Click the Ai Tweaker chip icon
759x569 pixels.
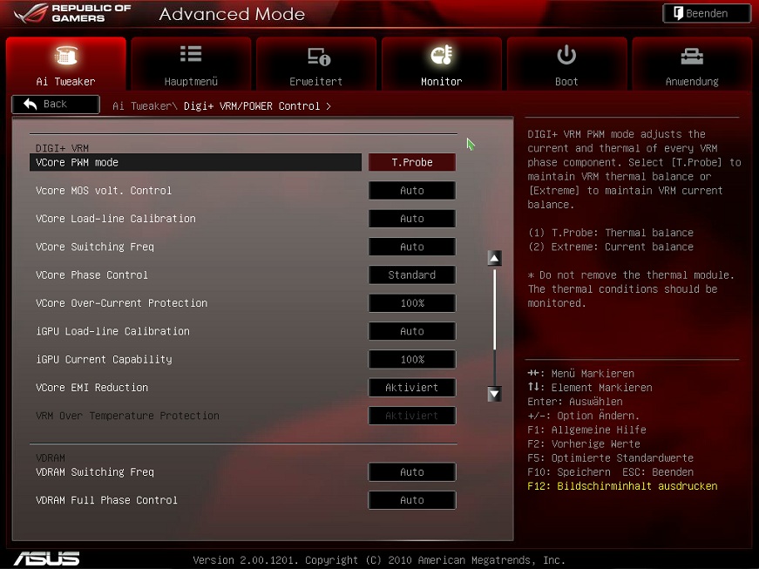pyautogui.click(x=66, y=55)
